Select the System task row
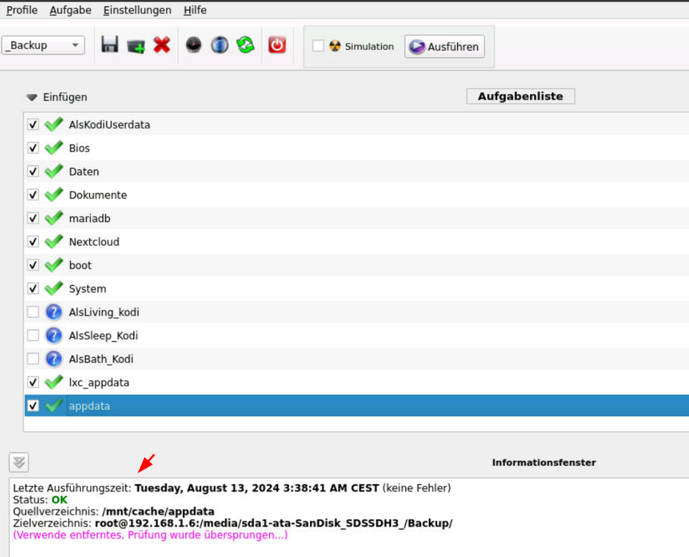 [356, 288]
